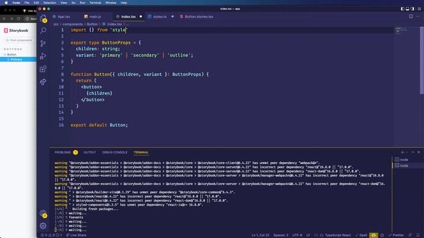Click unsaved dot on index.tsx tab
The image size is (424, 238).
coord(140,17)
